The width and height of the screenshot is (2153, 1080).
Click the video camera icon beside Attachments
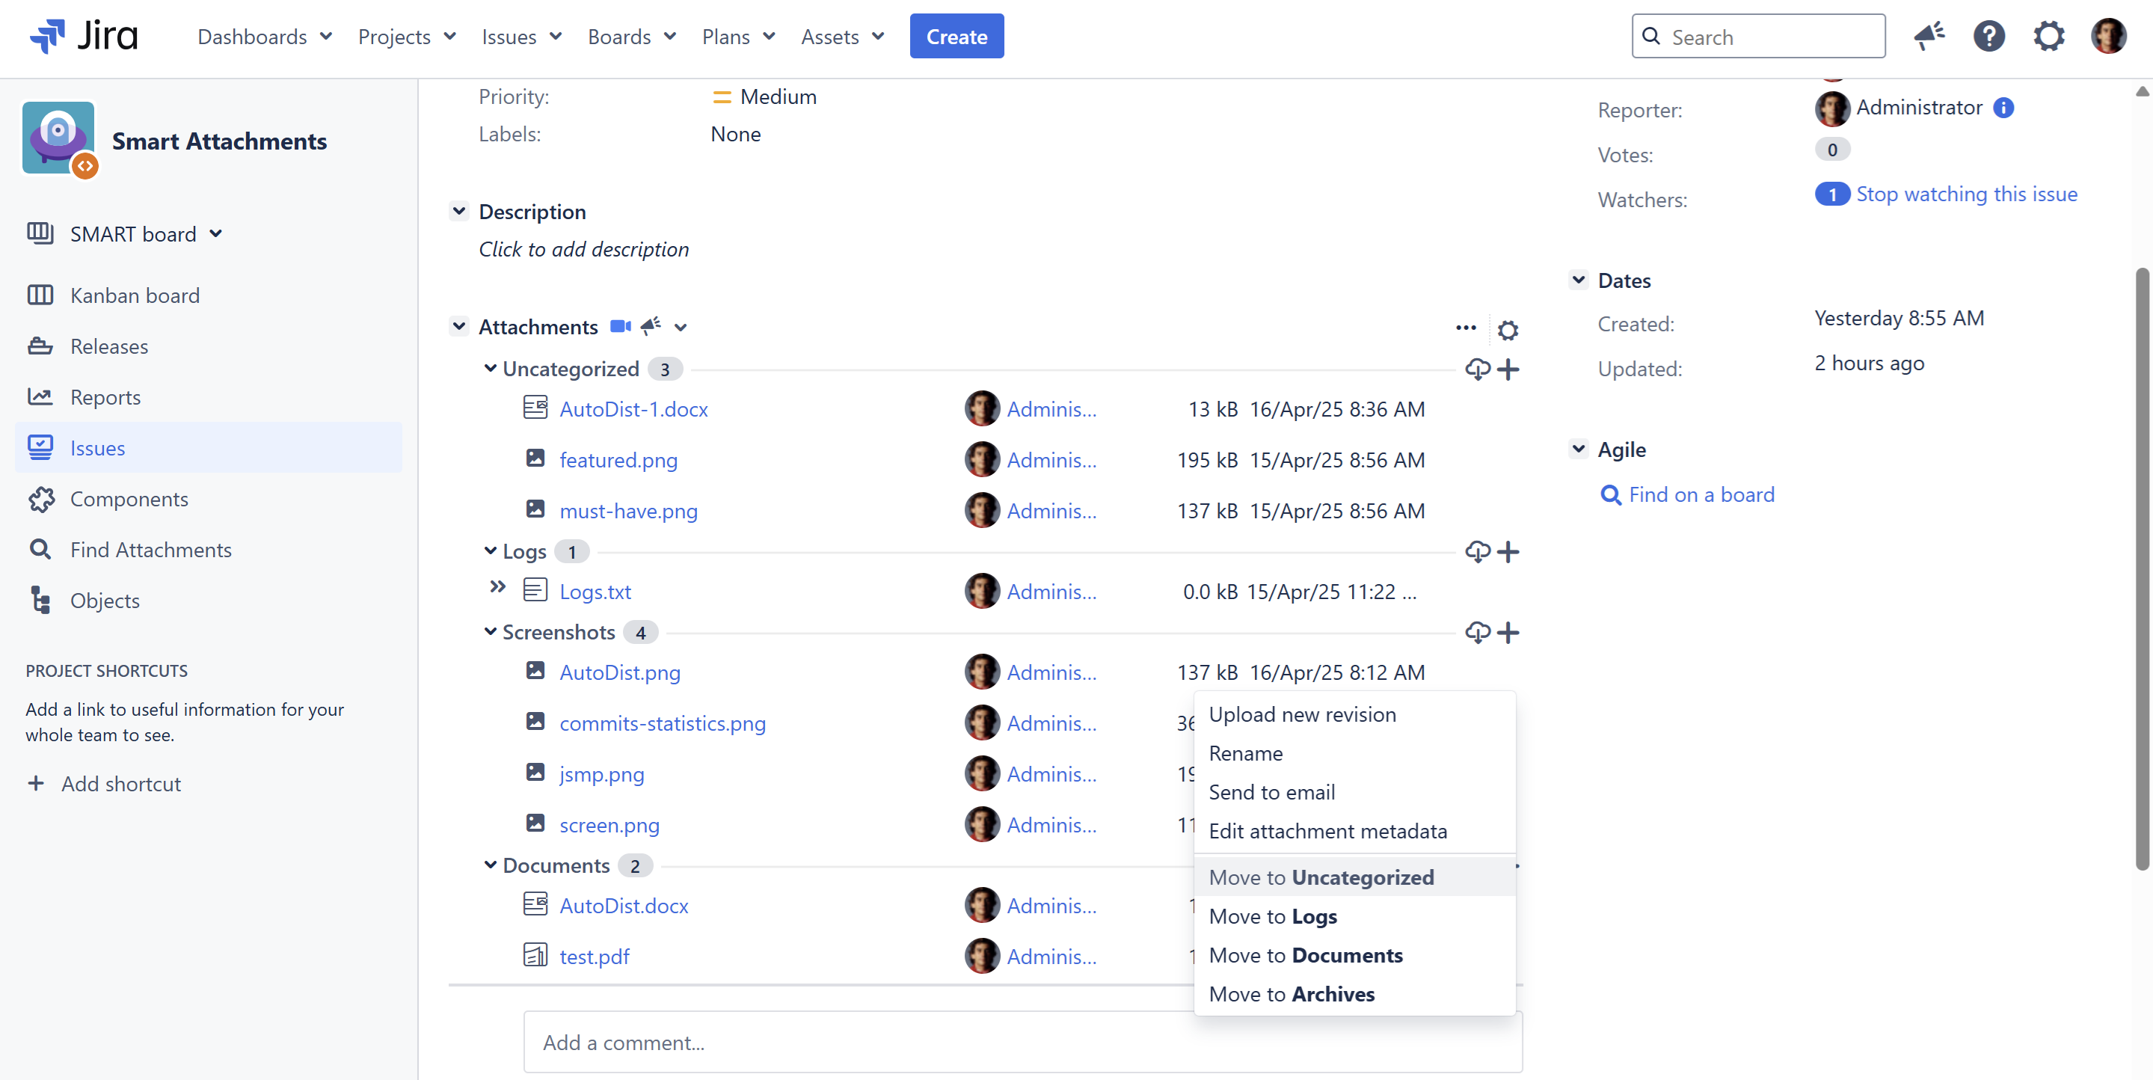click(x=619, y=326)
